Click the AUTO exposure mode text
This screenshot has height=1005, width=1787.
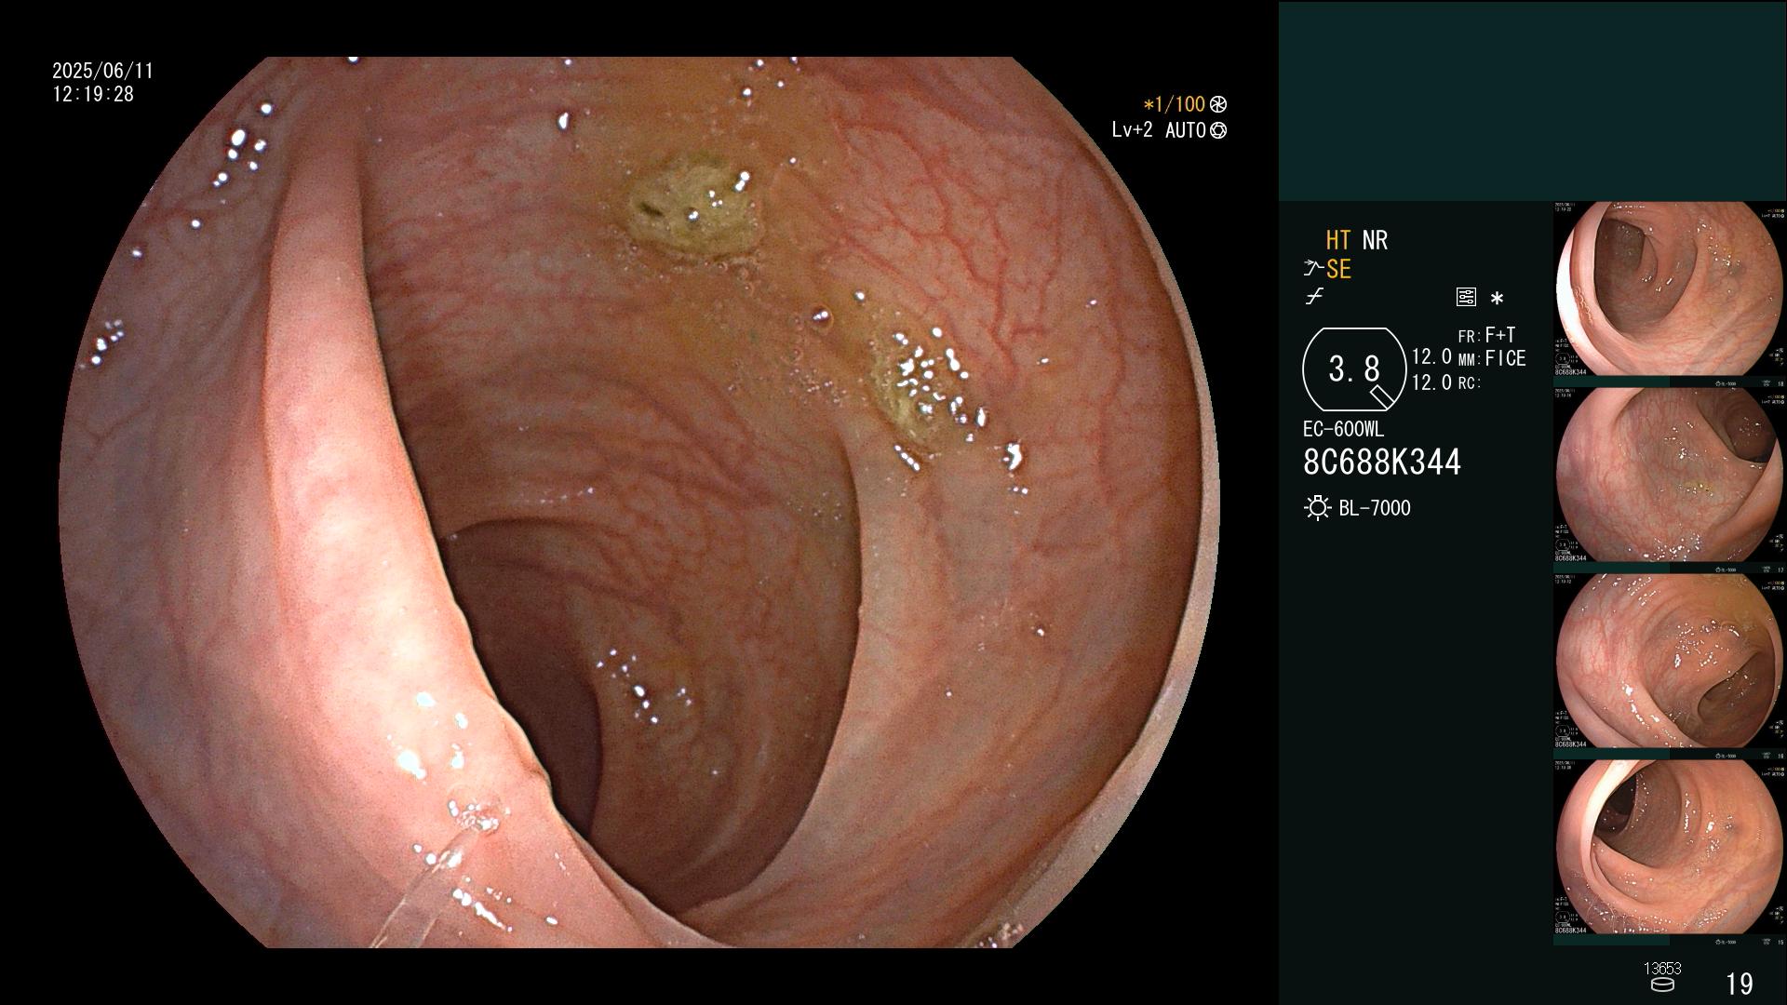(x=1186, y=130)
